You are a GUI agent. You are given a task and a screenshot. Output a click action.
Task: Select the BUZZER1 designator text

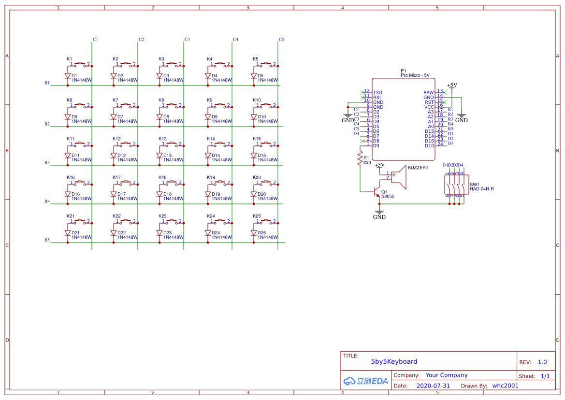[x=418, y=168]
